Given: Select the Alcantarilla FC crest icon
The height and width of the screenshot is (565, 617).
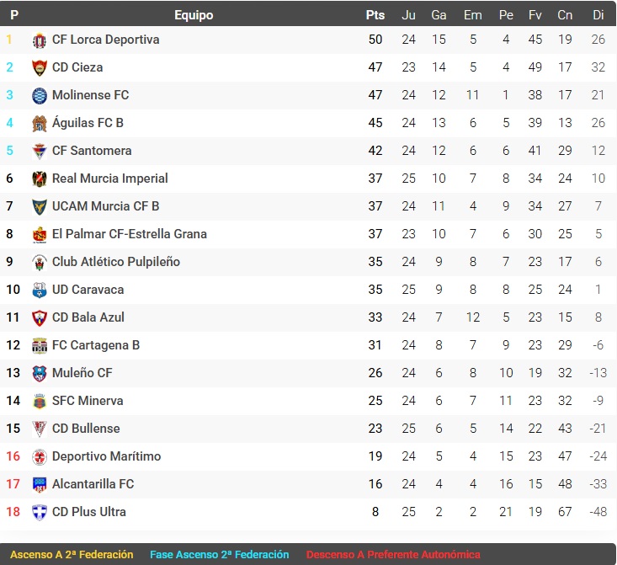Looking at the screenshot, I should click(x=40, y=485).
